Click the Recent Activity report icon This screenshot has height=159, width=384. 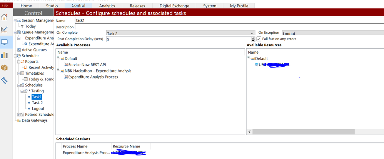[x=26, y=67]
